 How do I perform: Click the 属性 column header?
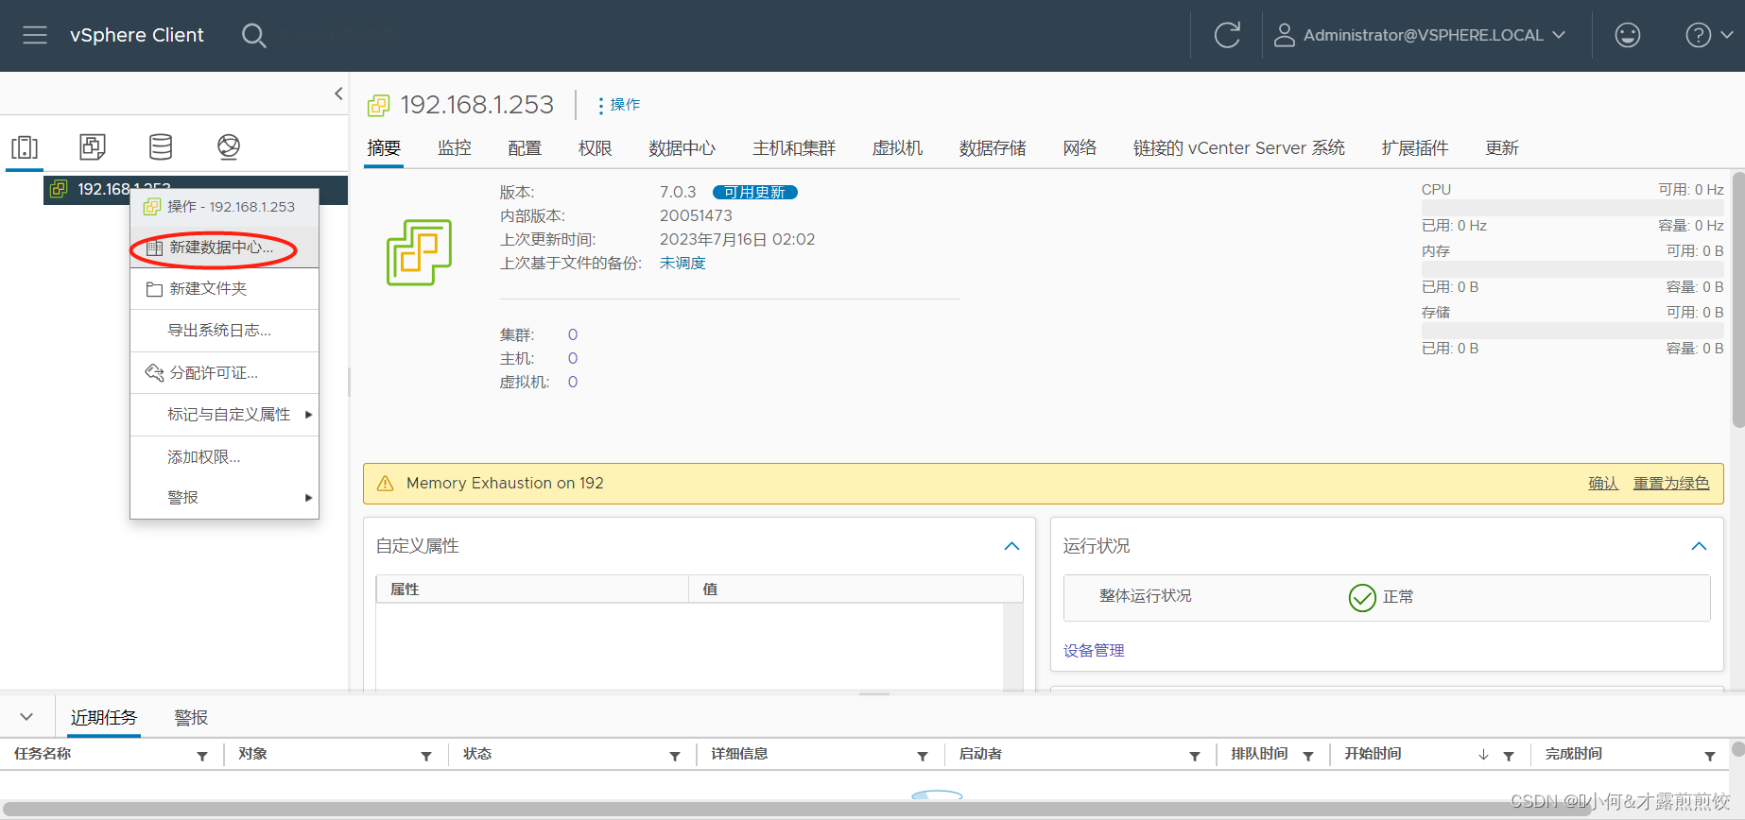[532, 589]
